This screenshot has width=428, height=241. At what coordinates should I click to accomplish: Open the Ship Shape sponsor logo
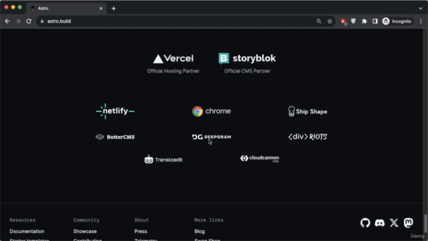308,112
